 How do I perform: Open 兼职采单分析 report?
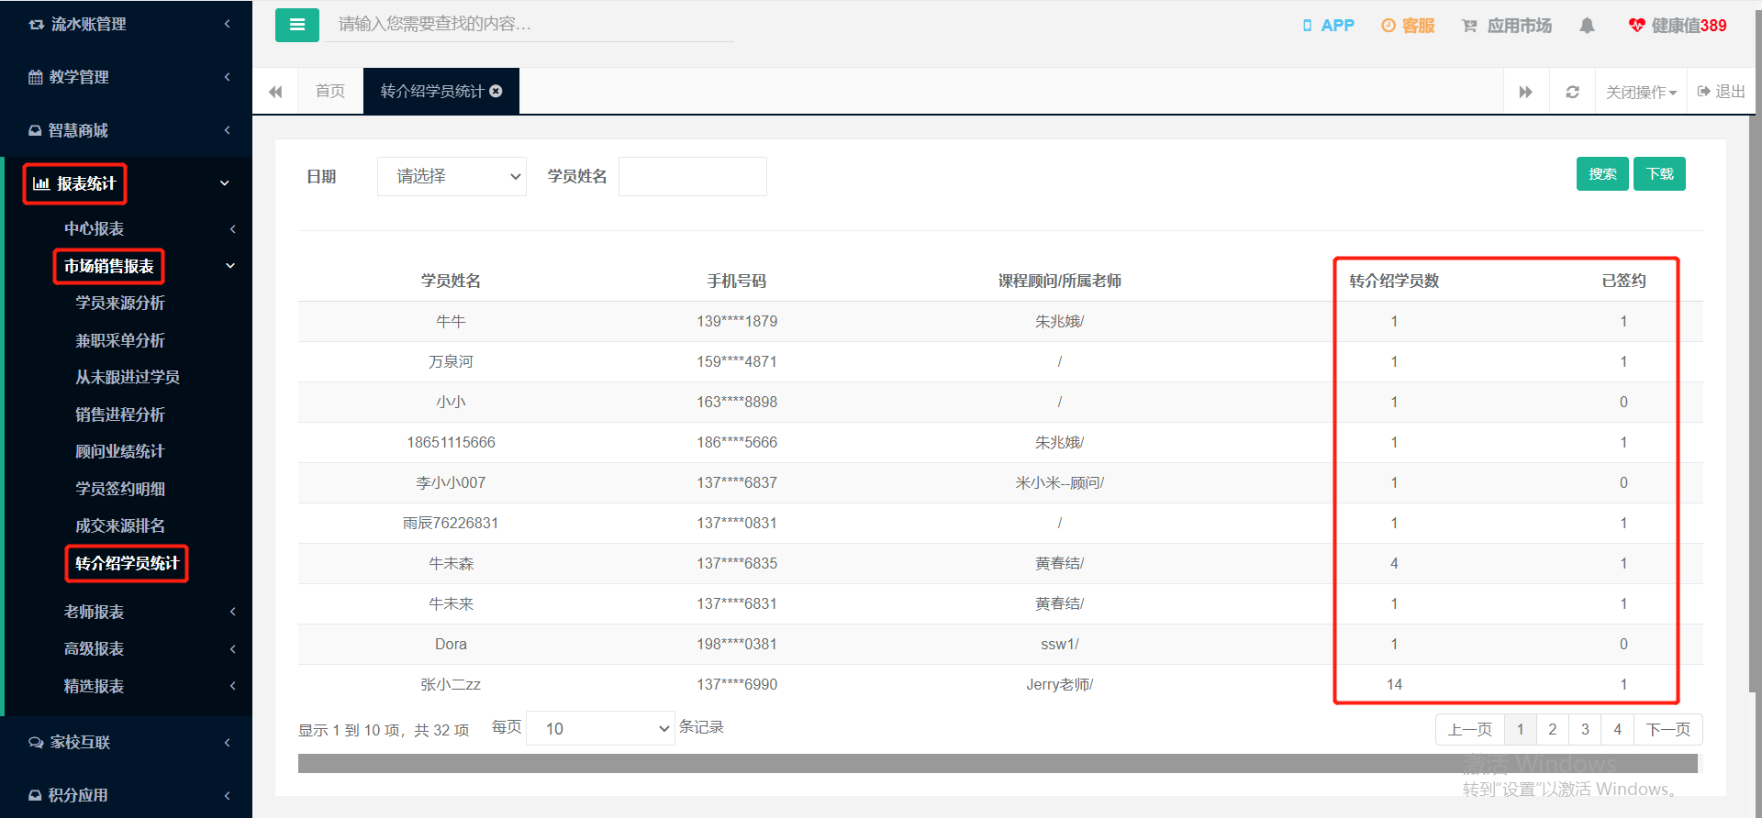(120, 340)
